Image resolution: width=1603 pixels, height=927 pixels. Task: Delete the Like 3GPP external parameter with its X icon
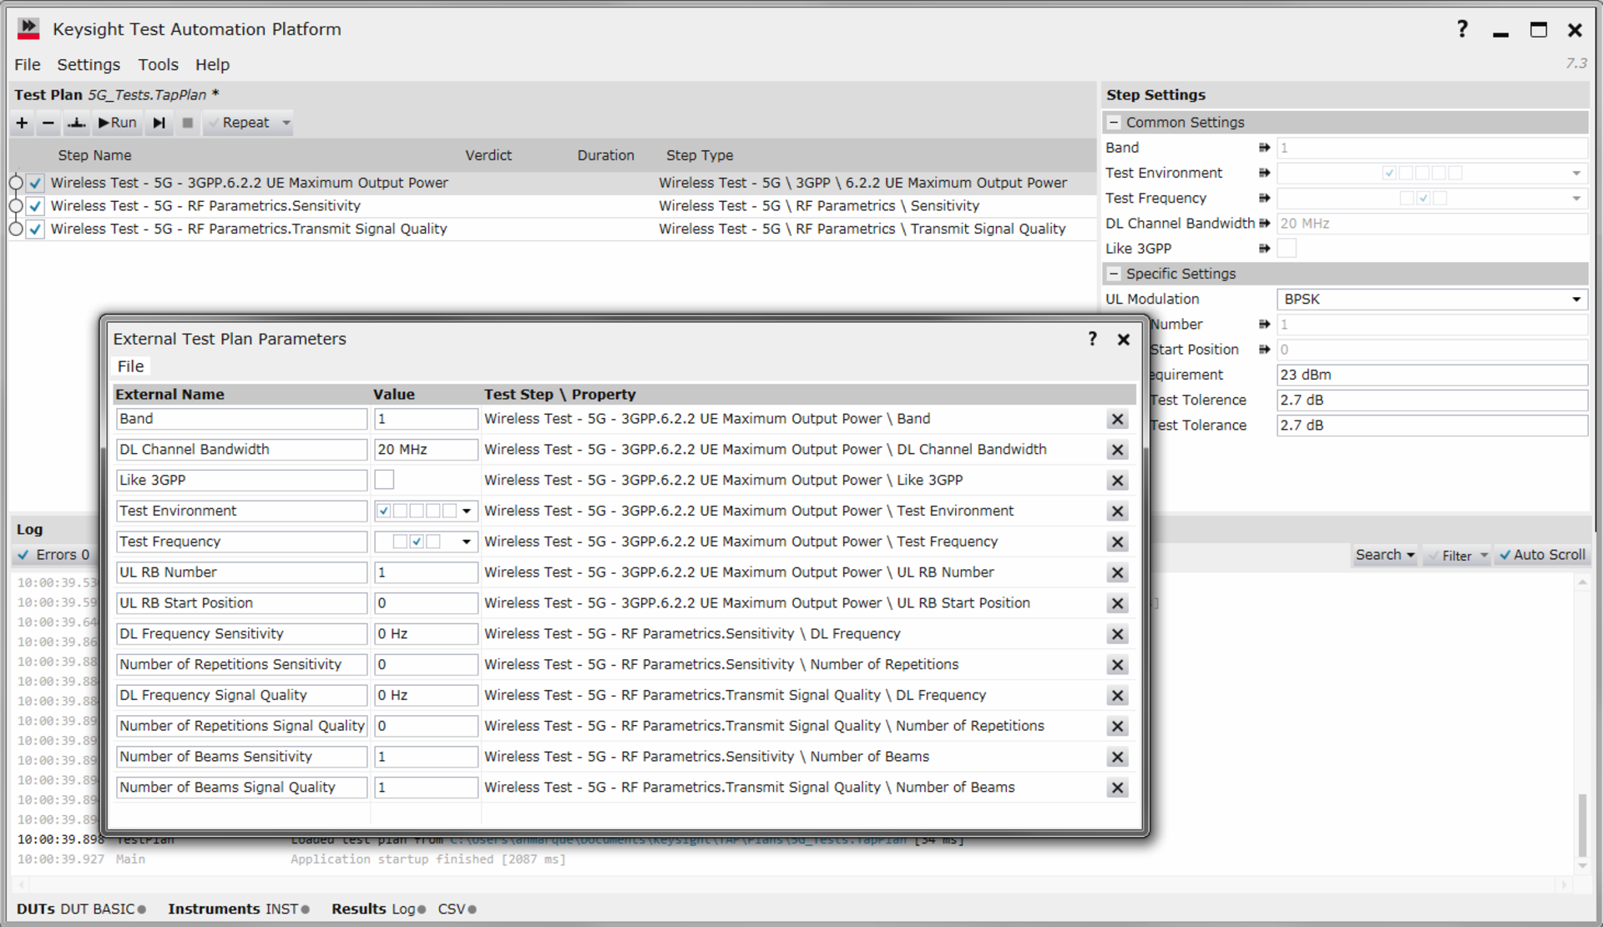1117,480
